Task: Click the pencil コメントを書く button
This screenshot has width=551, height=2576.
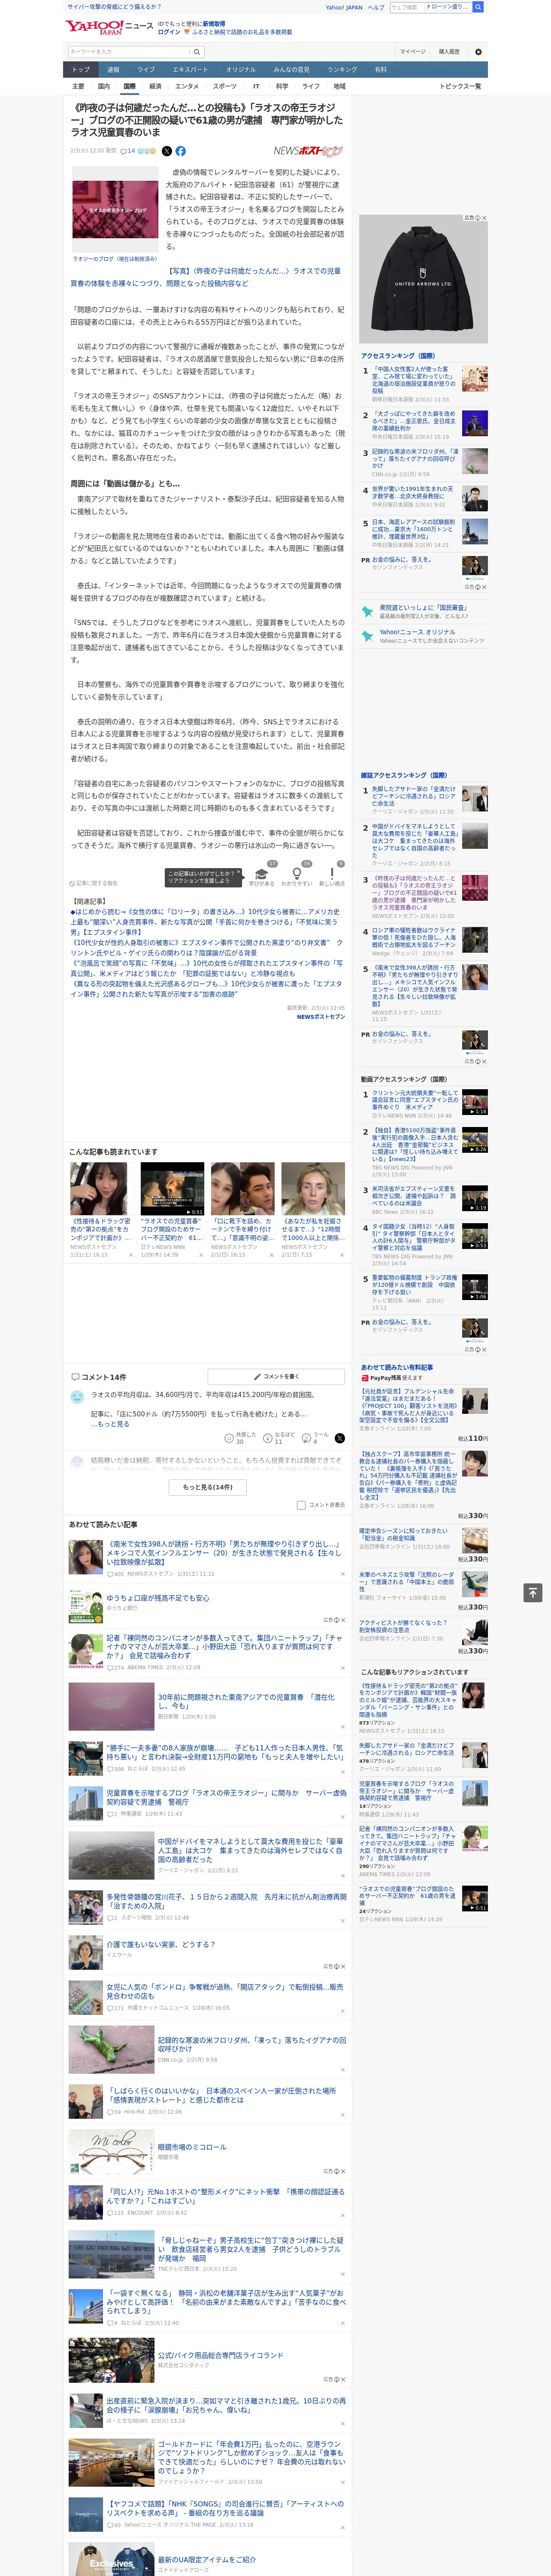Action: 276,1376
